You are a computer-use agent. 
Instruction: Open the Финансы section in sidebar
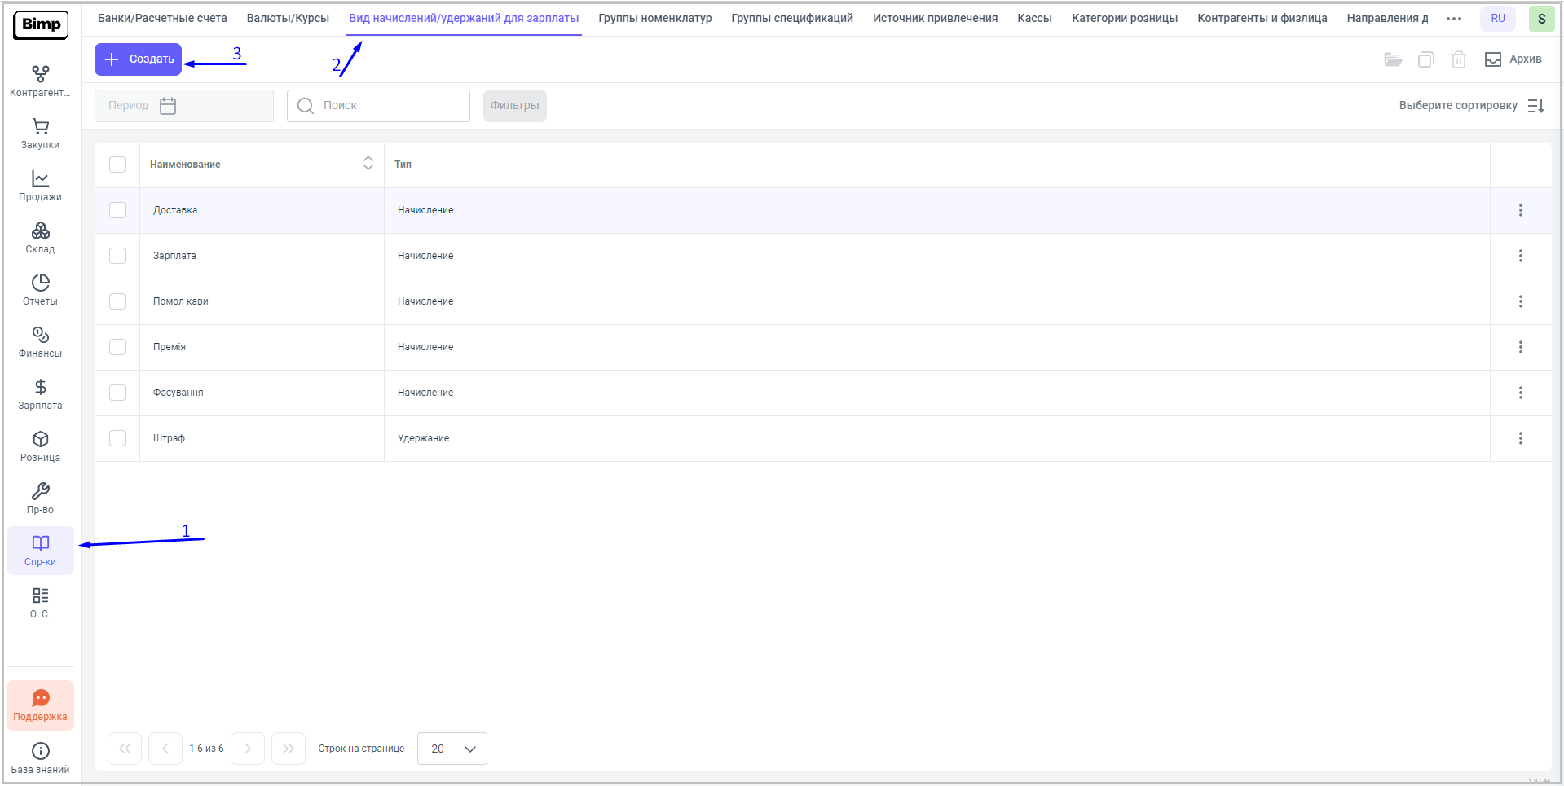click(40, 342)
